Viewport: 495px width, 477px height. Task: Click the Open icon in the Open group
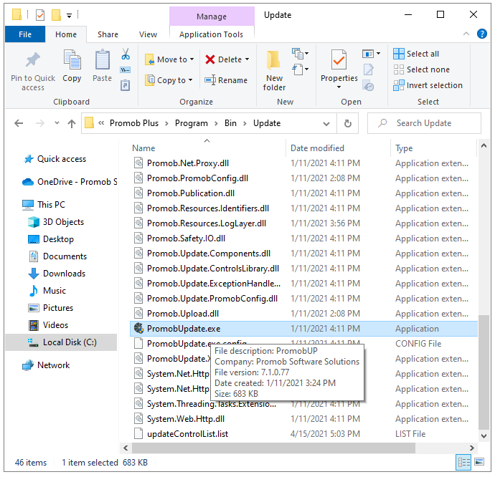(x=368, y=54)
